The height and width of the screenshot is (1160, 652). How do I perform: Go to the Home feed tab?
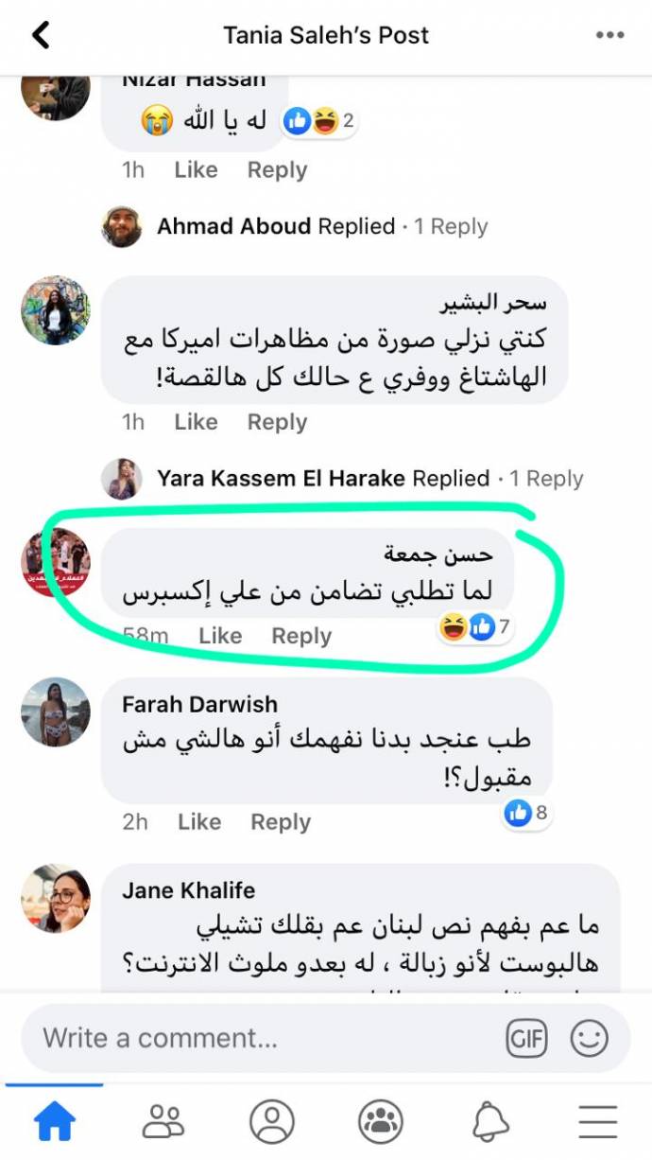(54, 1122)
